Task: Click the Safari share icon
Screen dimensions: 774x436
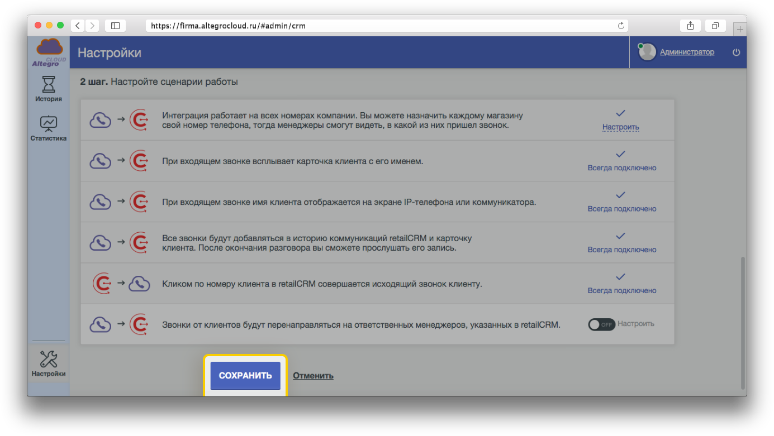Action: point(690,26)
